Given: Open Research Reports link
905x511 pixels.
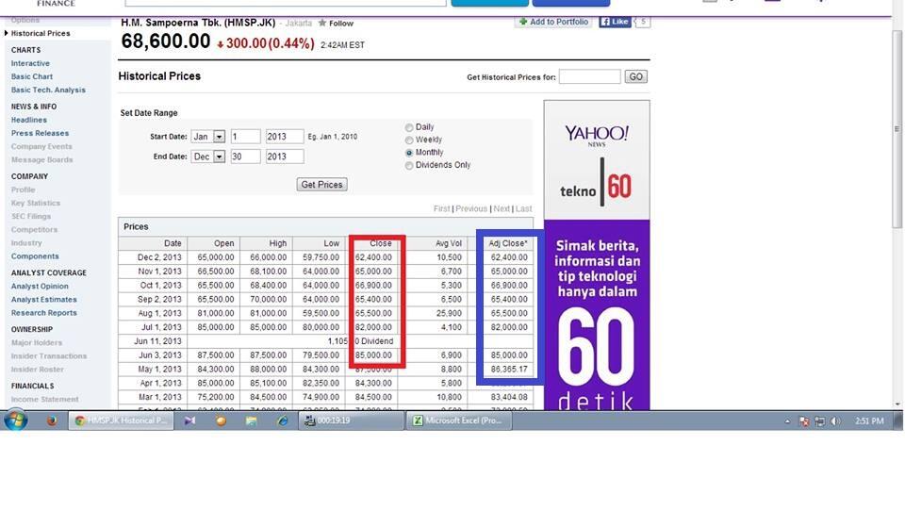Looking at the screenshot, I should (44, 313).
